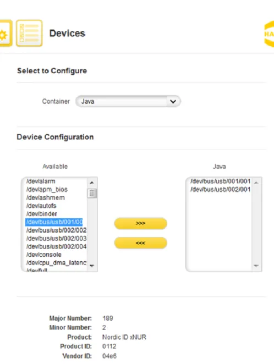
Task: Select highlighted /dev/bus/usb/001/00 entry
Action: [x=54, y=222]
